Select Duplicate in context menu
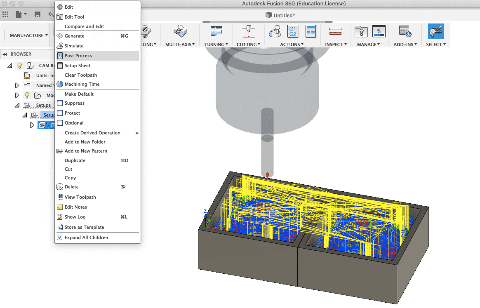The image size is (480, 308). [x=97, y=160]
